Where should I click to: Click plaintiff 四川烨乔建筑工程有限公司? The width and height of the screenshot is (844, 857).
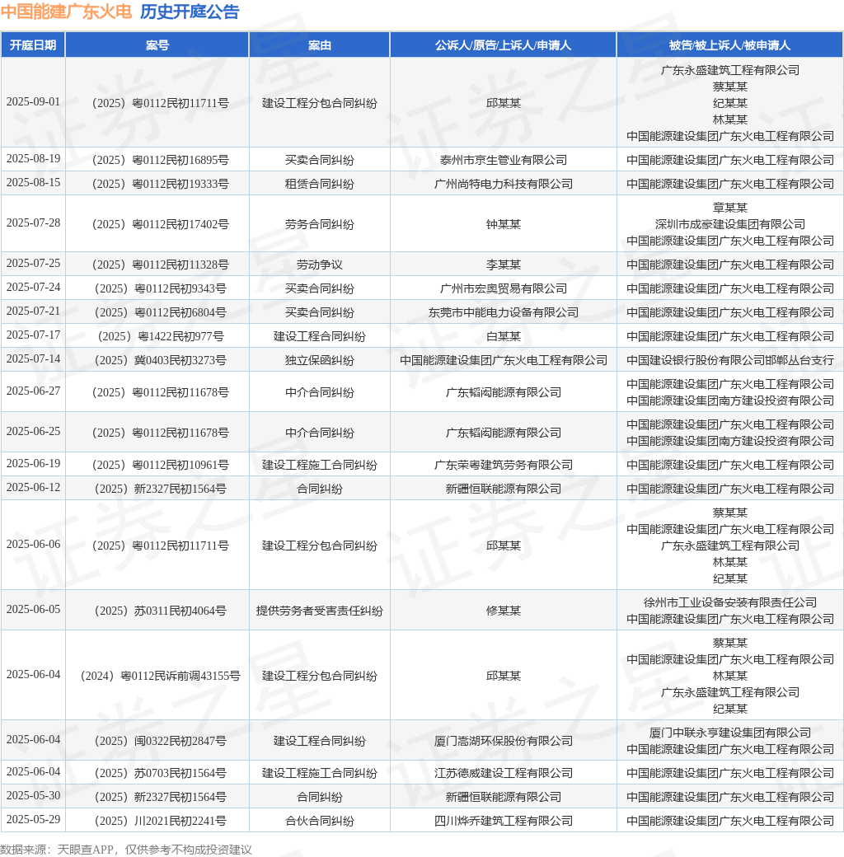503,821
